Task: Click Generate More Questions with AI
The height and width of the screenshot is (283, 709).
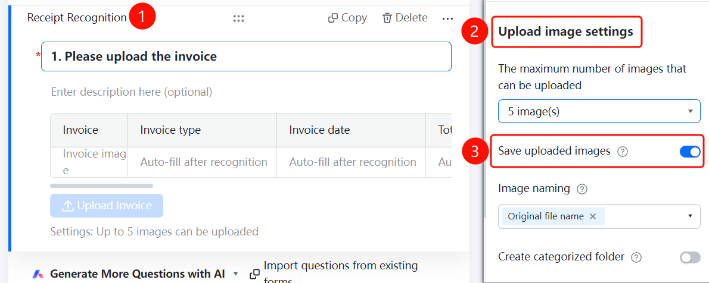Action: pos(138,273)
